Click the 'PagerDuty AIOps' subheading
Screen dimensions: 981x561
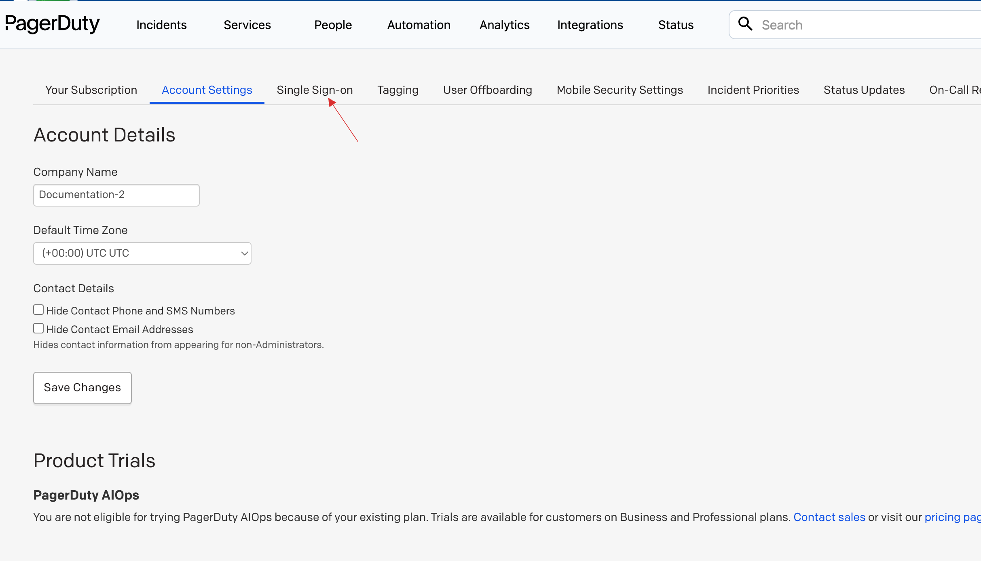pos(86,495)
